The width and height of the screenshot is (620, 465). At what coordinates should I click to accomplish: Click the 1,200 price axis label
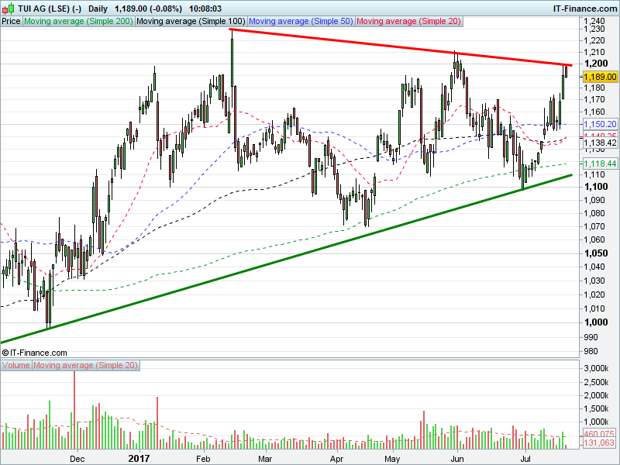tap(596, 64)
